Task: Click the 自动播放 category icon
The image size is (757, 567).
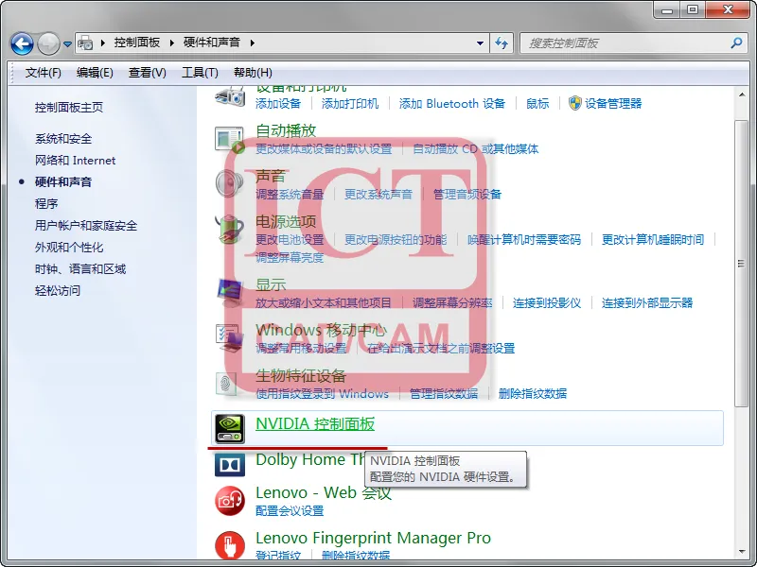Action: 230,140
